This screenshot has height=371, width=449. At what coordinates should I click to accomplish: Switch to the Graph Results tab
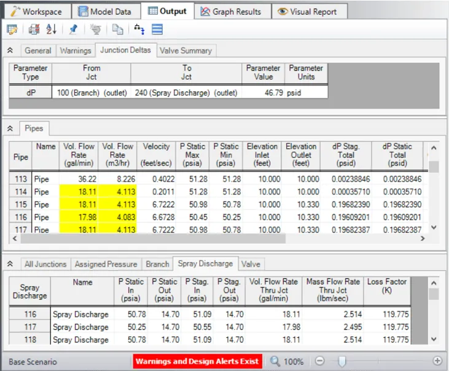point(231,11)
